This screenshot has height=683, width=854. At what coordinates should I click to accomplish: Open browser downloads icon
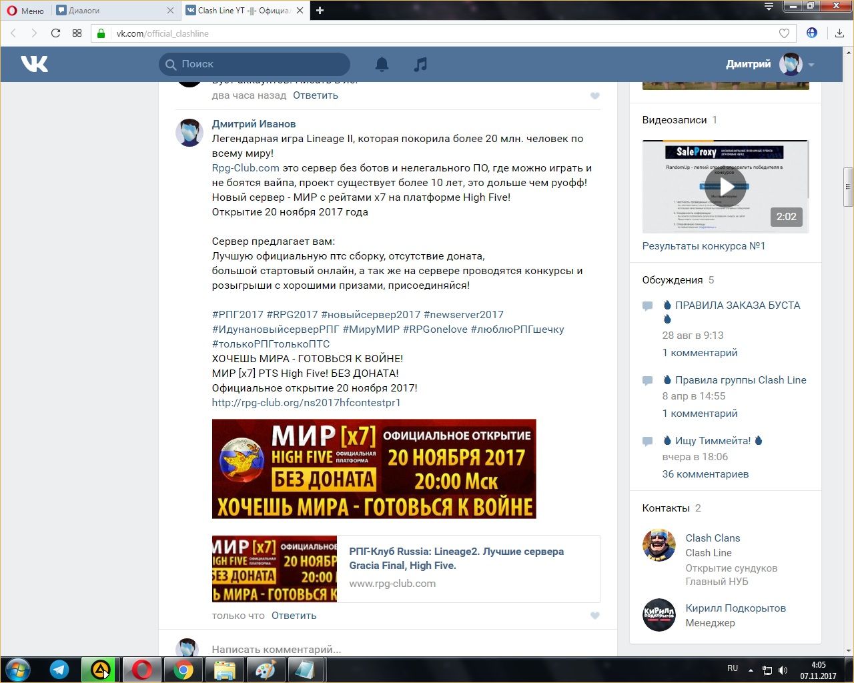click(x=839, y=33)
